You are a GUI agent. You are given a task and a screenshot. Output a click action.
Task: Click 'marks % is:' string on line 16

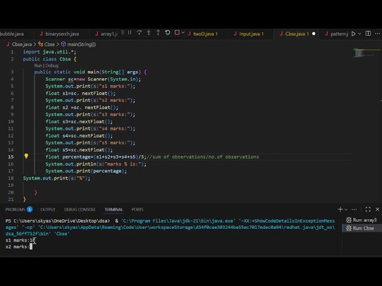(x=123, y=164)
